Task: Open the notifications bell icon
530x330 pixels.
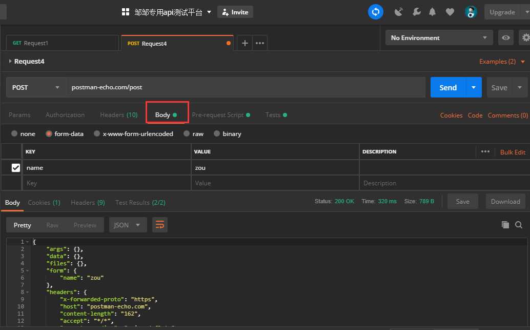Action: [432, 12]
